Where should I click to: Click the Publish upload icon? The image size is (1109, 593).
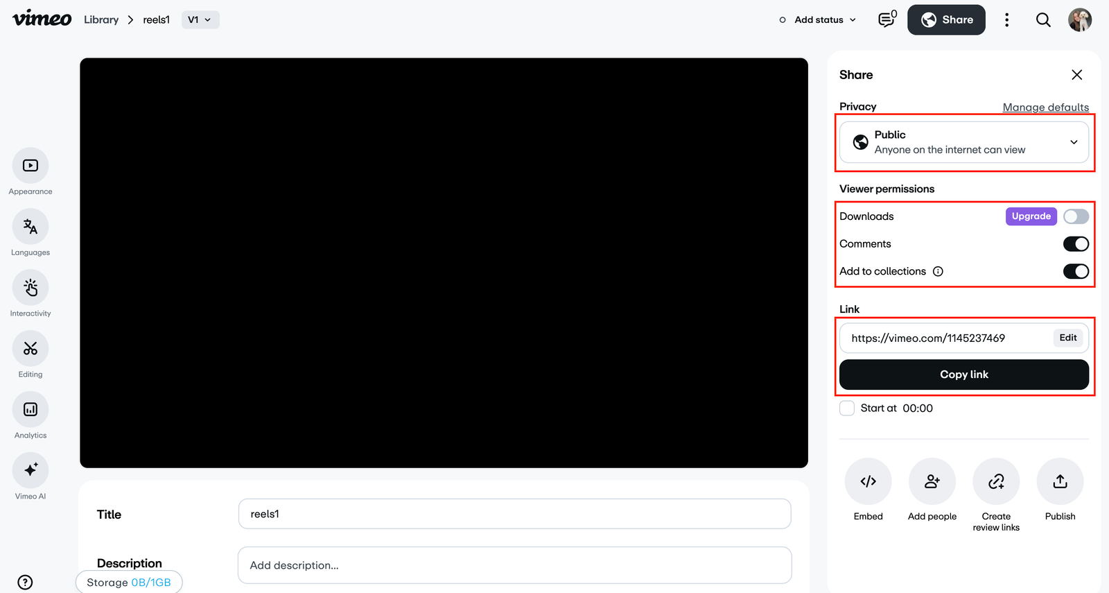[1060, 481]
